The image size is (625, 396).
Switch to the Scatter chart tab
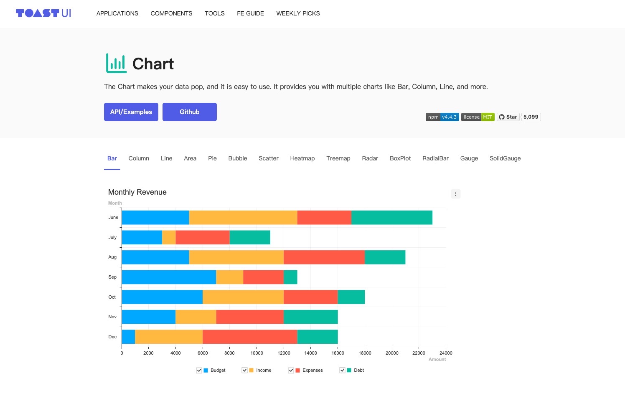click(269, 158)
